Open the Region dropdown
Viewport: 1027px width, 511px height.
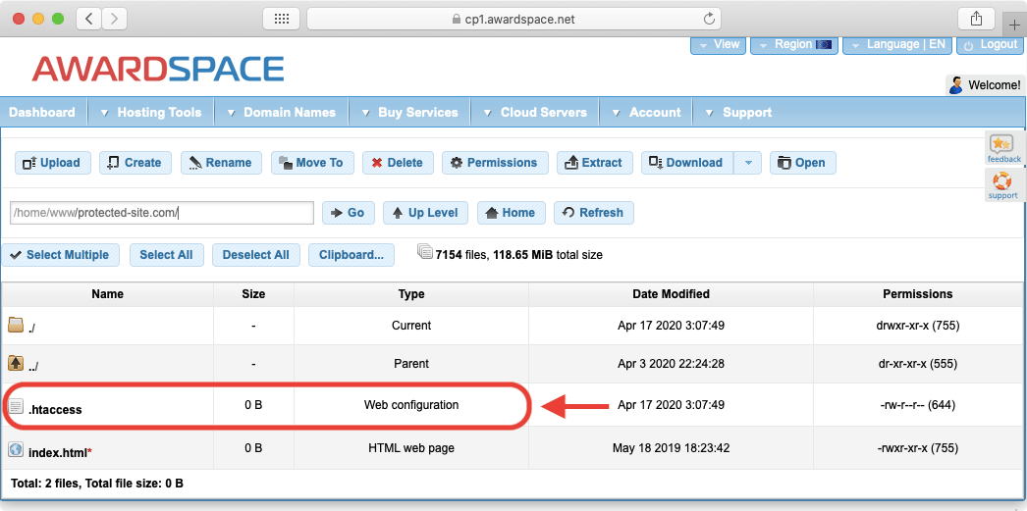click(x=794, y=45)
